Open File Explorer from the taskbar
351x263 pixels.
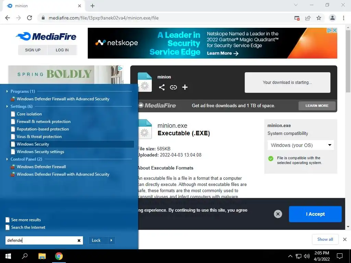click(x=42, y=256)
